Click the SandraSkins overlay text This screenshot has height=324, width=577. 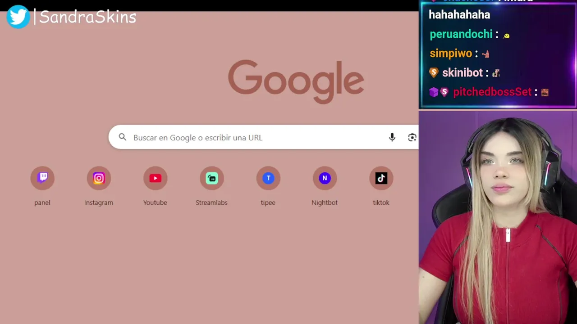pyautogui.click(x=87, y=17)
